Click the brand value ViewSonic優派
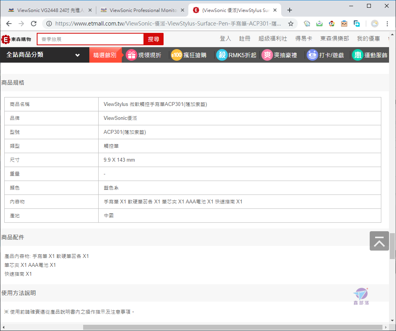This screenshot has width=396, height=331. 120,118
